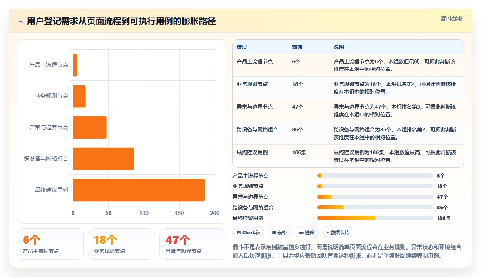The width and height of the screenshot is (481, 277).
Task: Click the 6个 progress bar for 产品主流程节点
Action: click(375, 176)
